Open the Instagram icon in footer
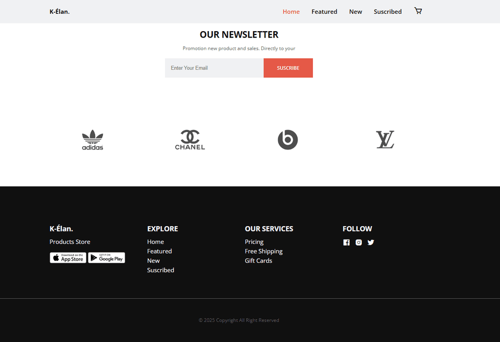The image size is (500, 342). 359,243
